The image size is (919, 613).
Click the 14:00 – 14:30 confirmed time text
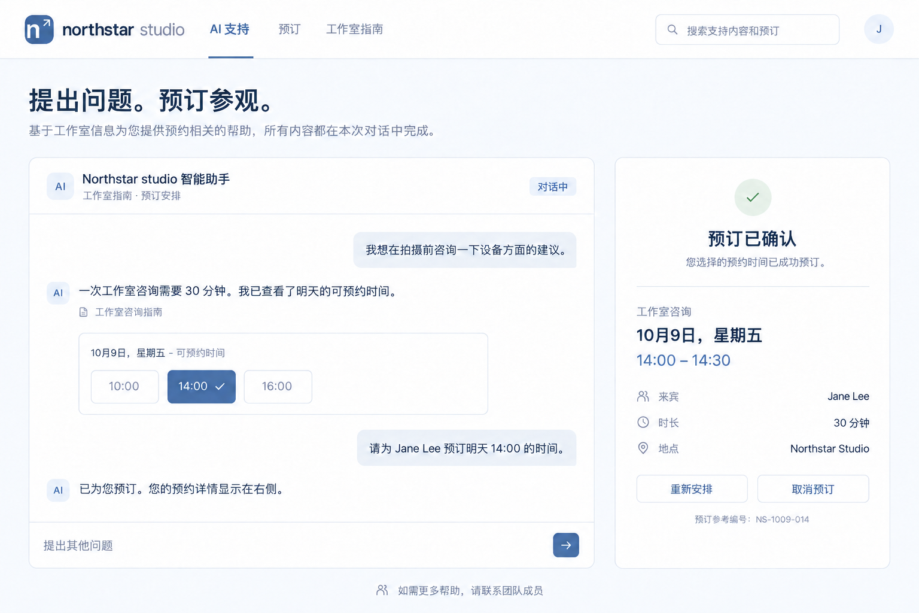[683, 360]
